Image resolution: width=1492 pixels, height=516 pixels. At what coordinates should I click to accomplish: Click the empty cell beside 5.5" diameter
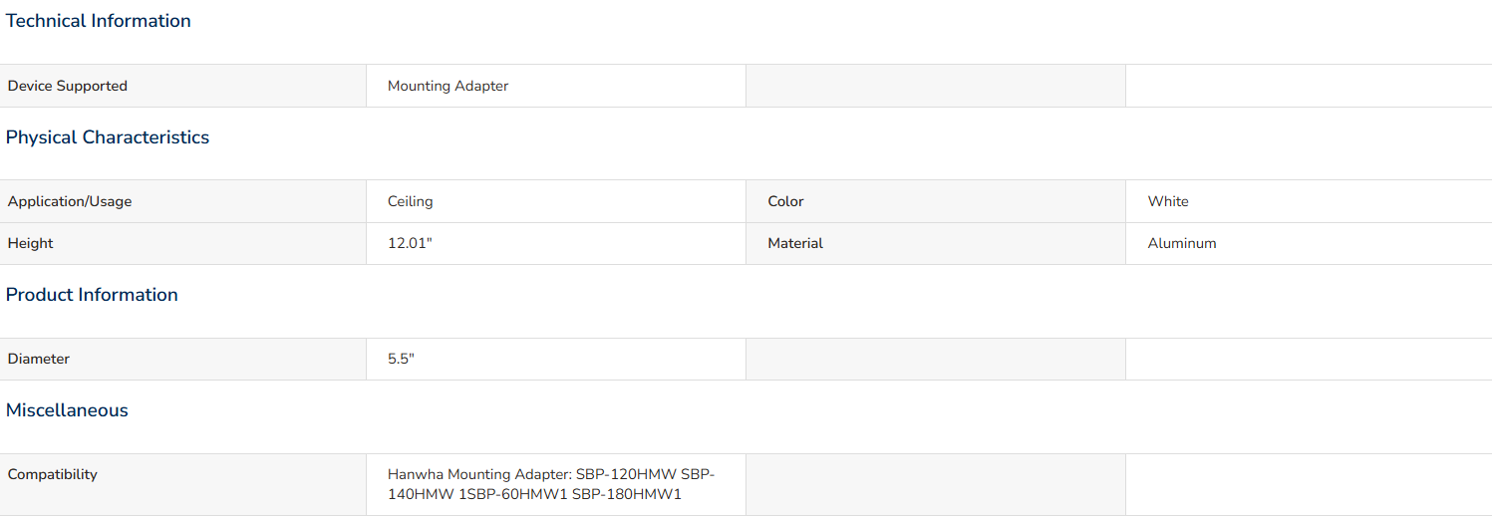click(936, 359)
